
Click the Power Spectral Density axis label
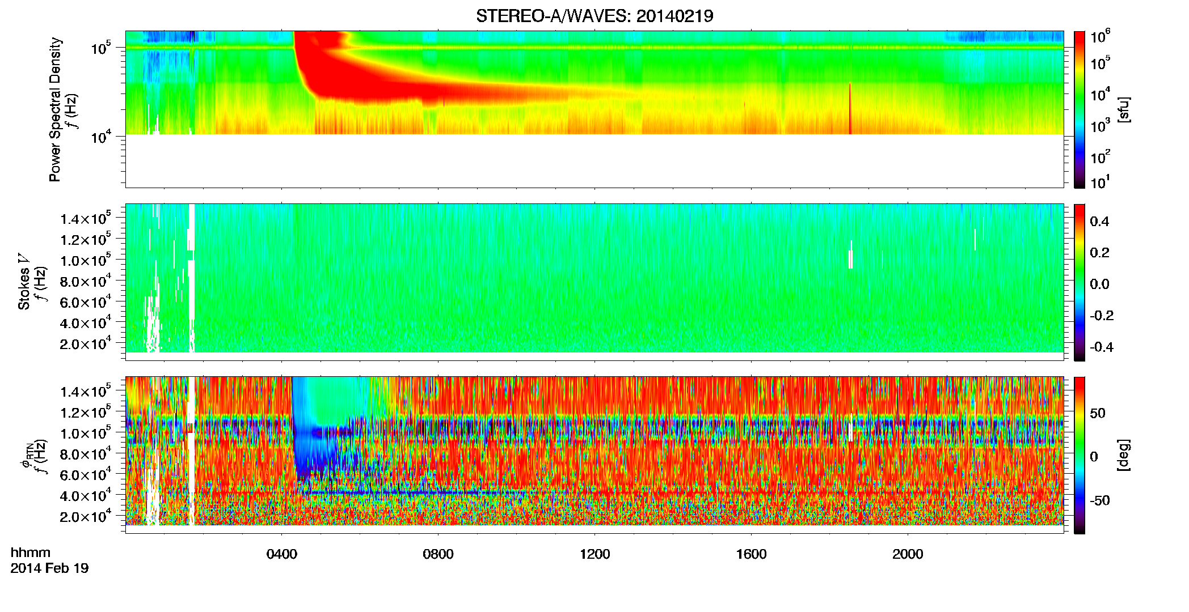click(x=55, y=109)
